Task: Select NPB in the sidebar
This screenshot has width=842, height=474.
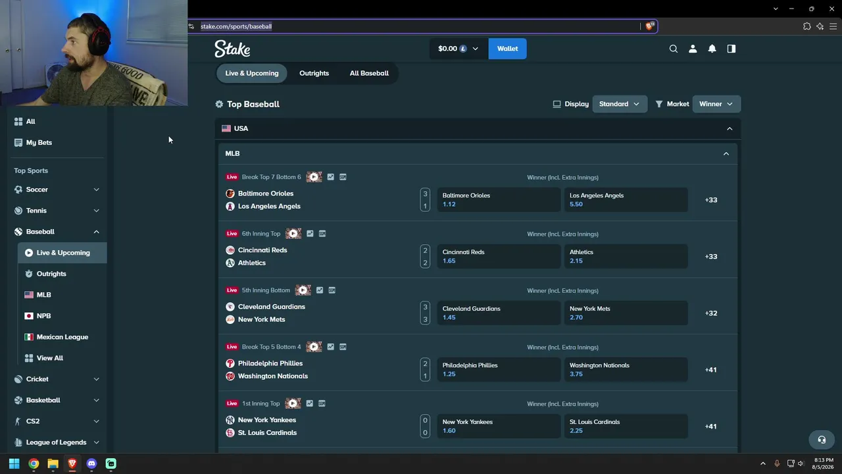Action: (43, 316)
